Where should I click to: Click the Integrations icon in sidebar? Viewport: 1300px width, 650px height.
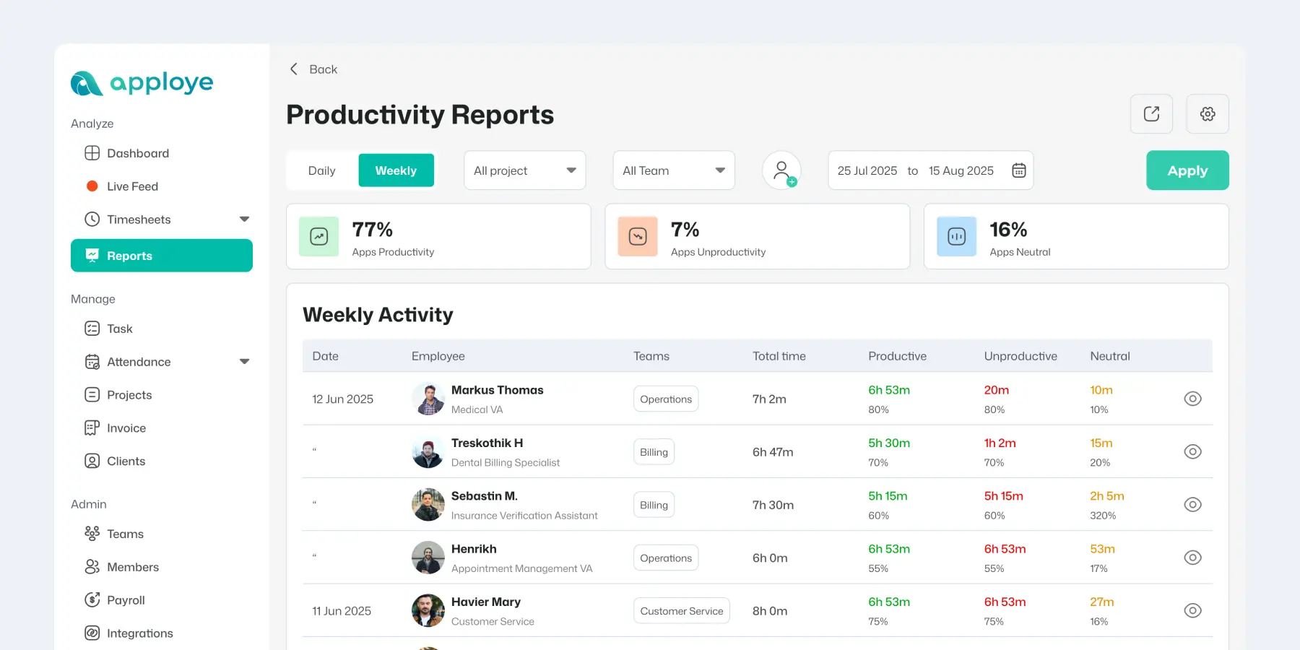pos(92,633)
